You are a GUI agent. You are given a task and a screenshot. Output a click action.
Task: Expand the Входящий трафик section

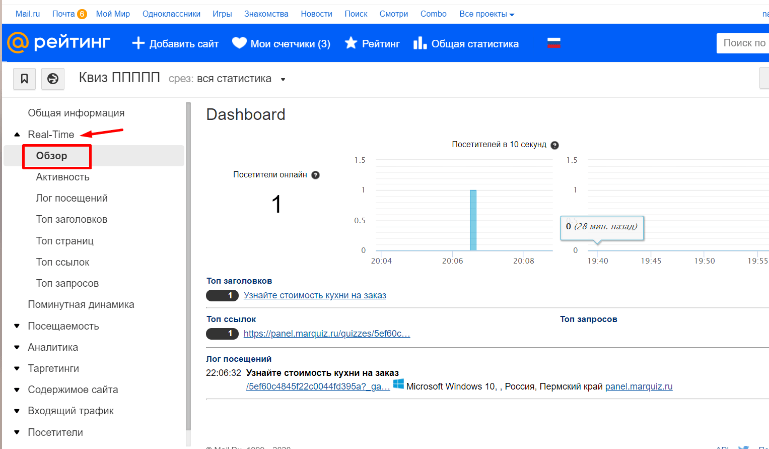pos(17,411)
